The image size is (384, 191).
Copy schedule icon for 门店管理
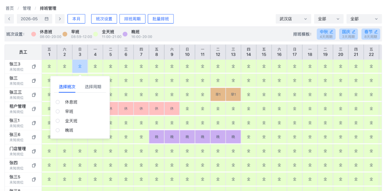[x=34, y=151]
